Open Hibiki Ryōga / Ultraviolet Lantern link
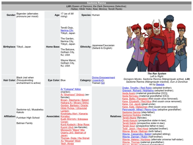 pos(74,110)
